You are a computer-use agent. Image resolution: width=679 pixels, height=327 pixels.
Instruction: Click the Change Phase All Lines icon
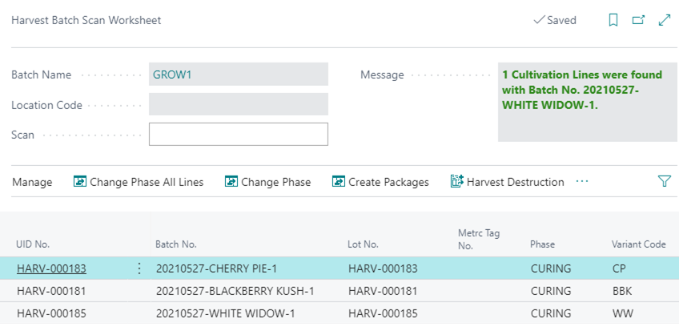tap(79, 182)
